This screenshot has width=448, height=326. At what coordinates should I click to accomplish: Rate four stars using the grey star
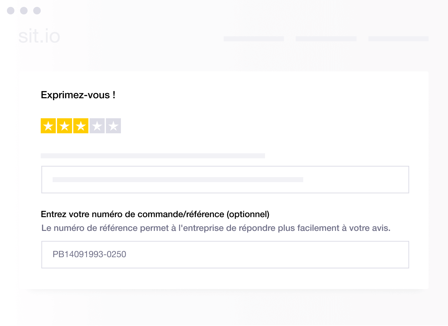pos(97,126)
